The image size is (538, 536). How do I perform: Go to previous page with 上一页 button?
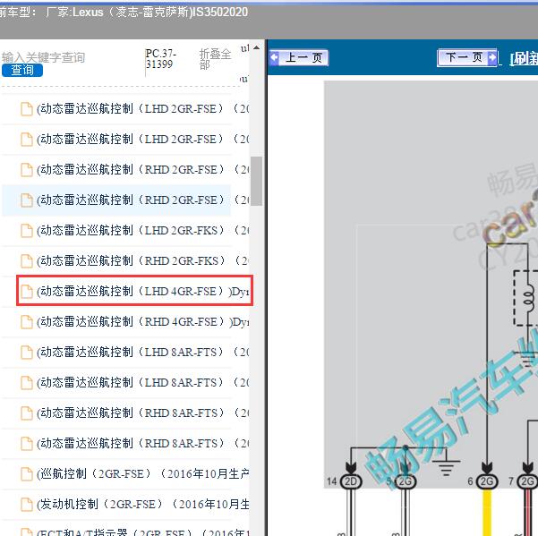tap(299, 57)
